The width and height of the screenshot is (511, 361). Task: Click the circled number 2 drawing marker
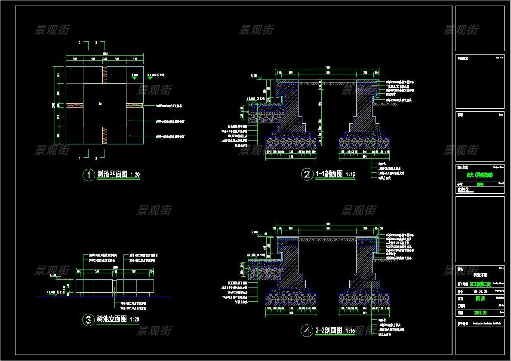[x=307, y=174]
